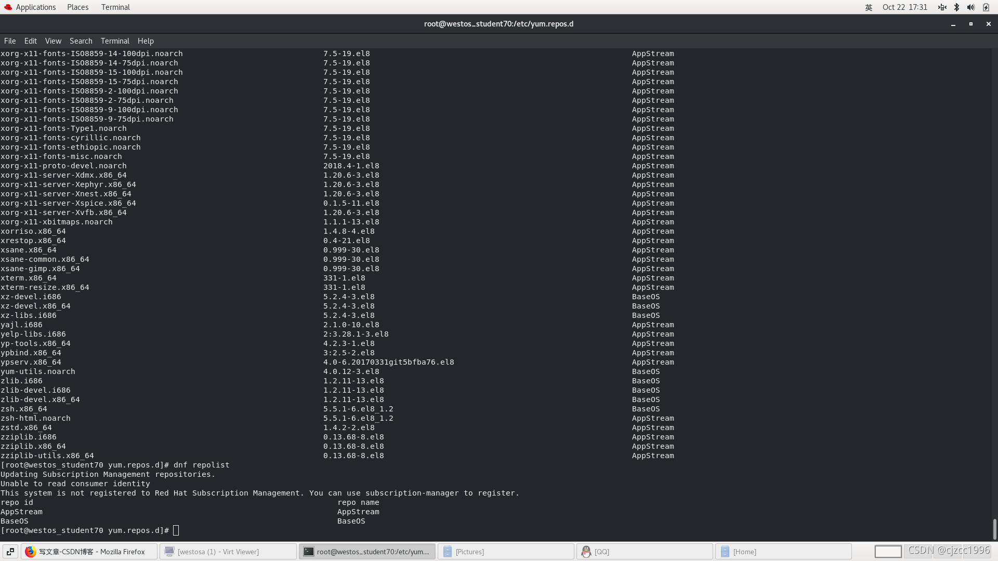Click the QQ penguin taskbar icon

tap(586, 552)
